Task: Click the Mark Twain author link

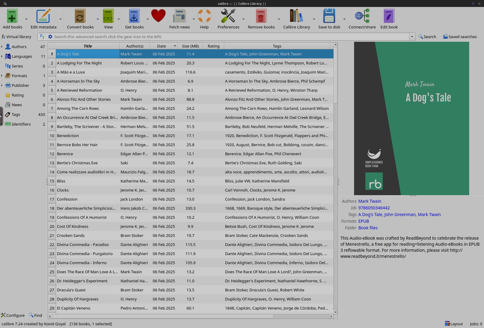Action: pyautogui.click(x=370, y=201)
